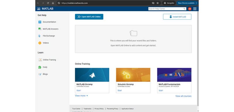The height and width of the screenshot is (112, 234).
Task: Click the MATLAB Answers chat icon
Action: click(x=40, y=29)
